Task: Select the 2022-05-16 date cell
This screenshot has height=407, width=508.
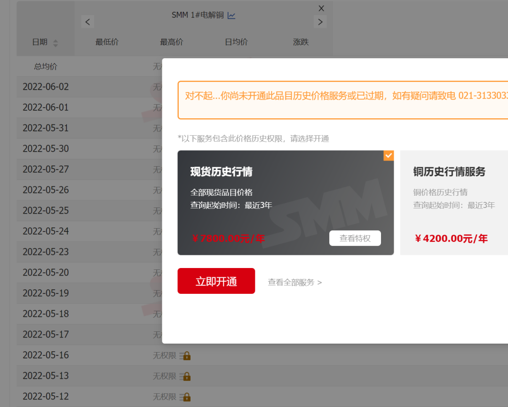Action: 46,355
